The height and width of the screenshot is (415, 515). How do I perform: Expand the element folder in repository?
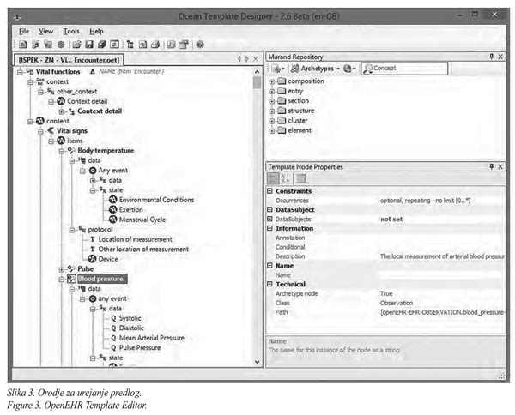click(x=271, y=131)
